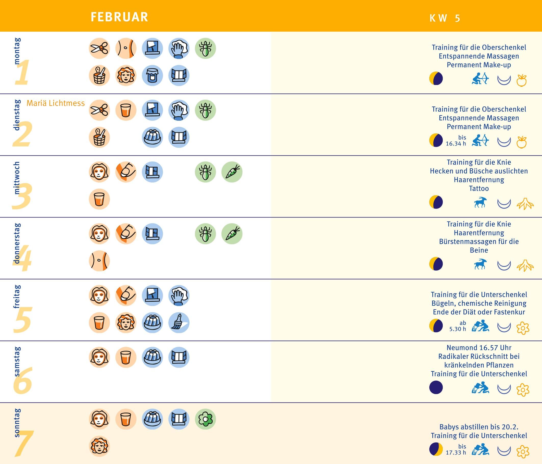Image resolution: width=542 pixels, height=464 pixels.
Task: Select the paintbrush icon on Friday
Action: pyautogui.click(x=179, y=323)
